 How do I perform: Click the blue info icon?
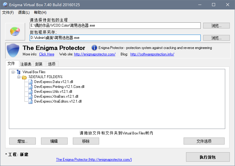(94, 48)
